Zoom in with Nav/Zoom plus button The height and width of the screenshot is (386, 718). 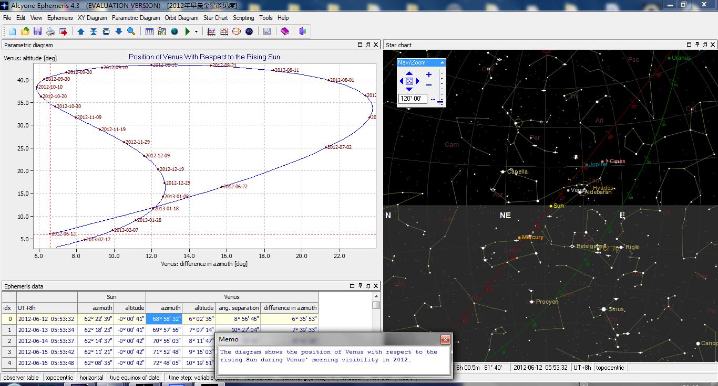coord(429,74)
